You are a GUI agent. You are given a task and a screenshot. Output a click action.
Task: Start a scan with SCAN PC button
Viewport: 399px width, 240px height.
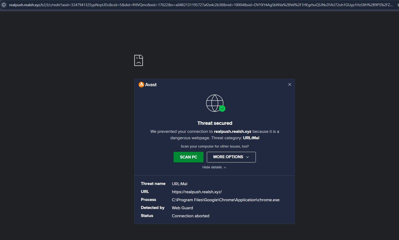click(189, 157)
